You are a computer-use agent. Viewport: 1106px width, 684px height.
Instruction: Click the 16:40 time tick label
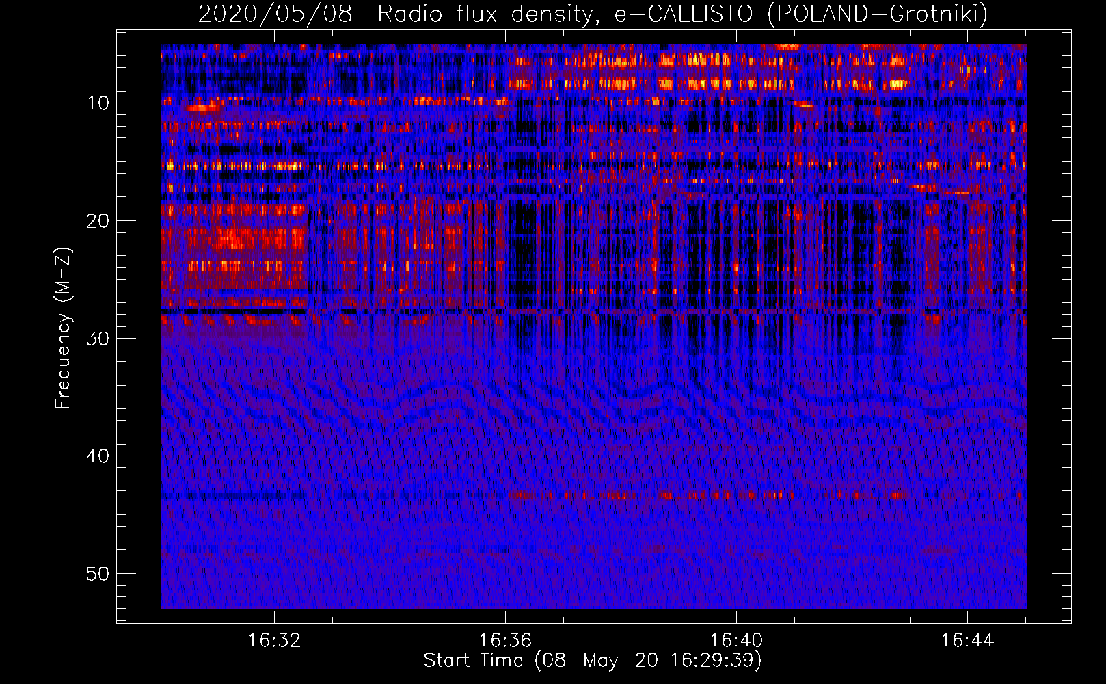pos(736,641)
